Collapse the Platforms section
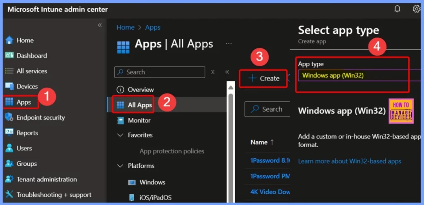Viewport: 424px width, 205px height. coord(120,166)
